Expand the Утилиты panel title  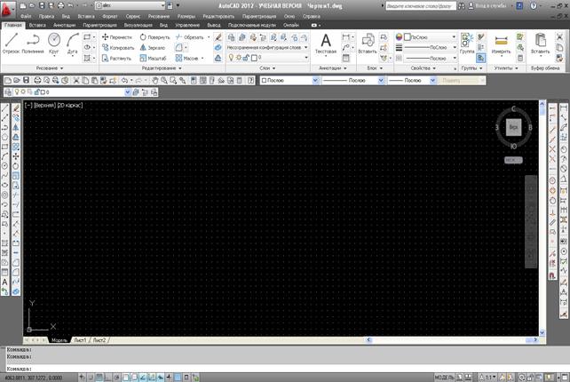[506, 68]
